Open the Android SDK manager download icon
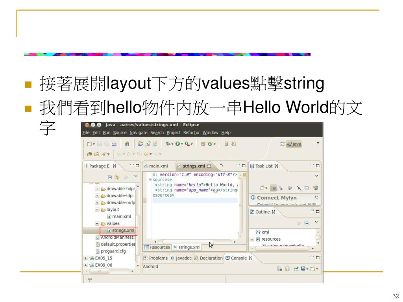The image size is (403, 302). [x=127, y=144]
